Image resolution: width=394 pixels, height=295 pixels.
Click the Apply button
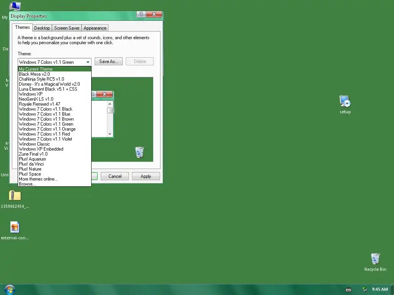[x=146, y=176]
